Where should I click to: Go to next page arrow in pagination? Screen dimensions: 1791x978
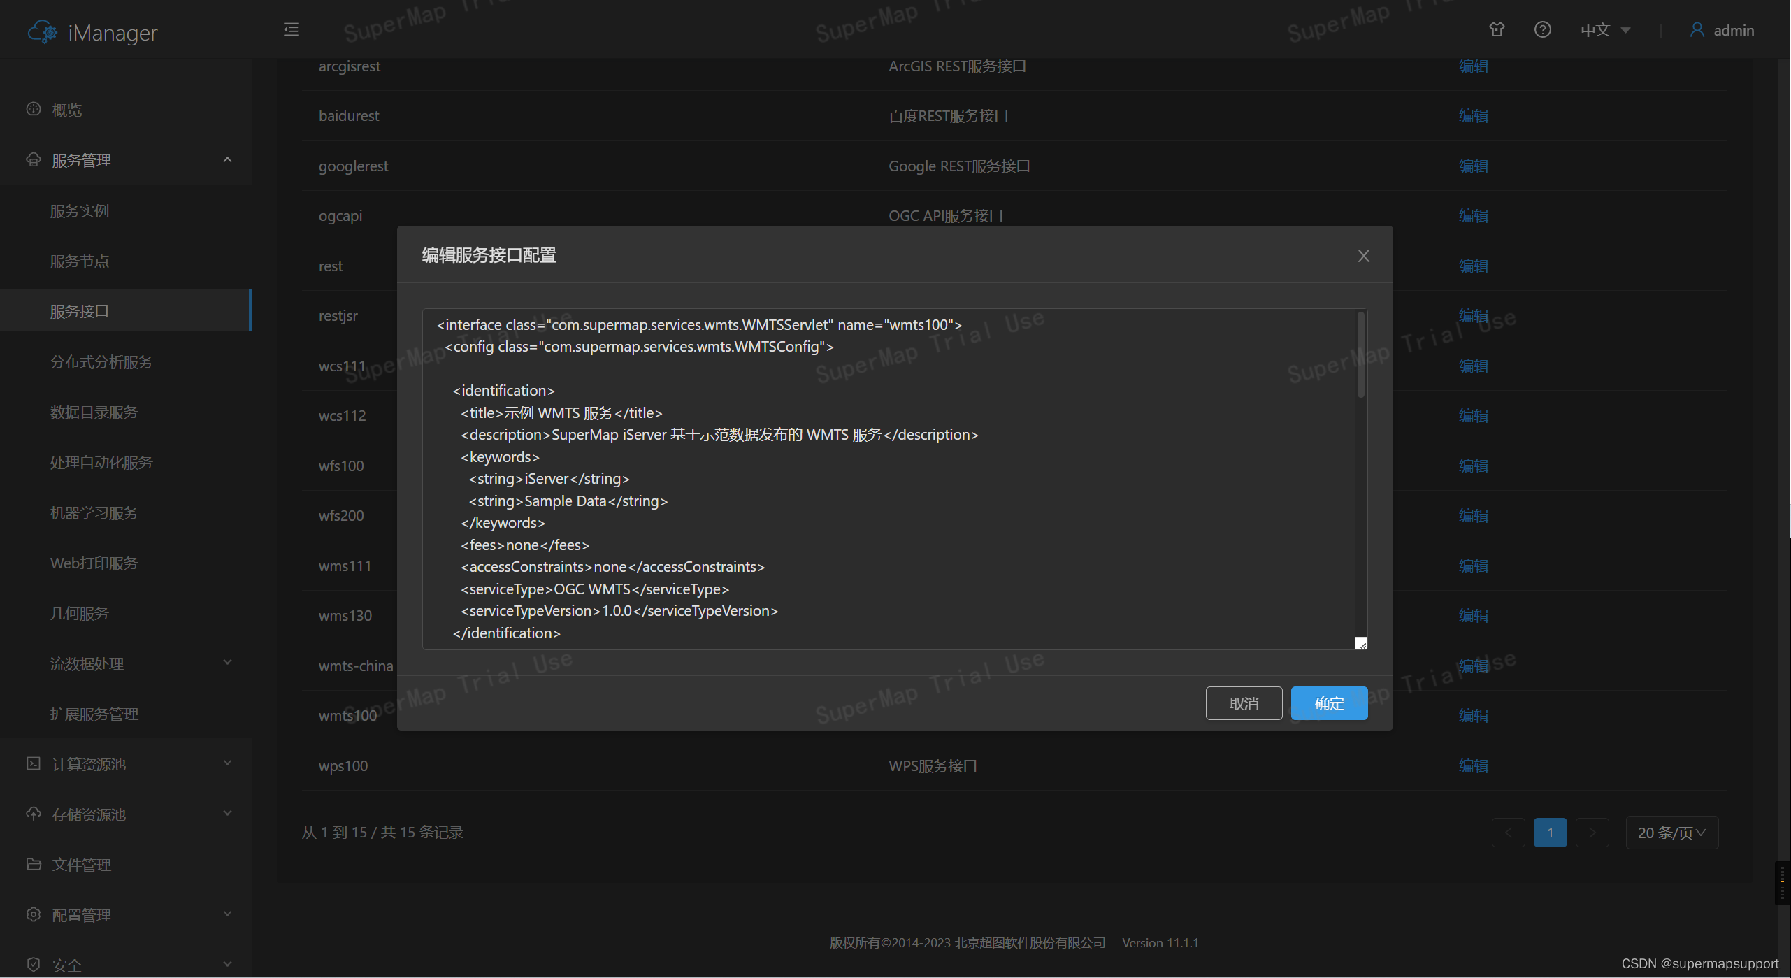[x=1592, y=833]
